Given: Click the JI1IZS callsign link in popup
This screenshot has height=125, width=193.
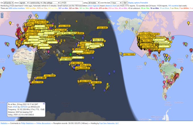Looking at the screenshot, I should click(x=15, y=107).
